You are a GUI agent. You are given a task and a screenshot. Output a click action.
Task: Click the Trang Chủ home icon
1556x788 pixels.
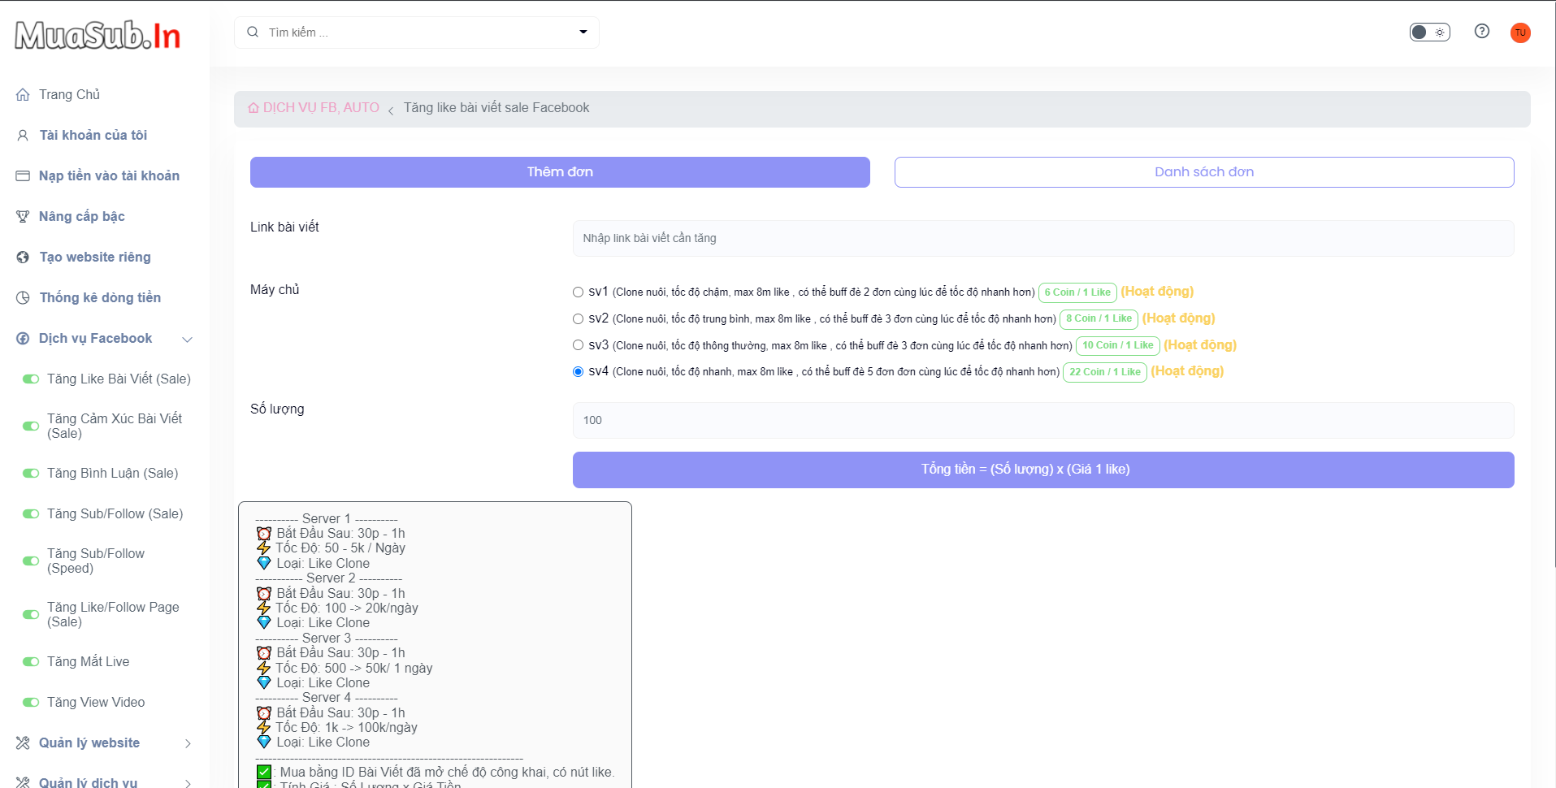(x=23, y=94)
